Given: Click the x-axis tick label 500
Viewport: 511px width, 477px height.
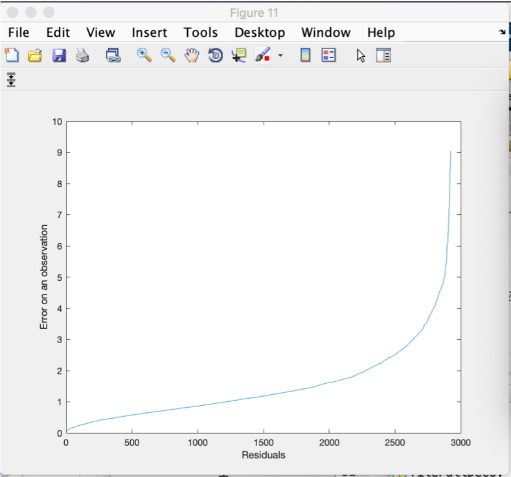Looking at the screenshot, I should point(131,443).
